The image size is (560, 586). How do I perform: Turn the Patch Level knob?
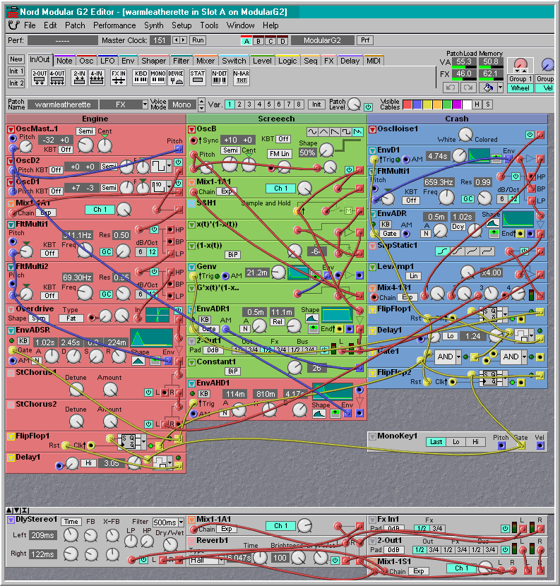354,104
